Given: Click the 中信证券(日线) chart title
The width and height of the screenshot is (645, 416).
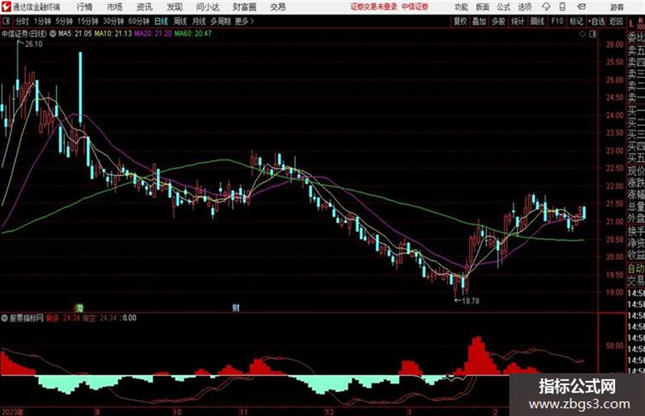Looking at the screenshot, I should click(x=24, y=33).
